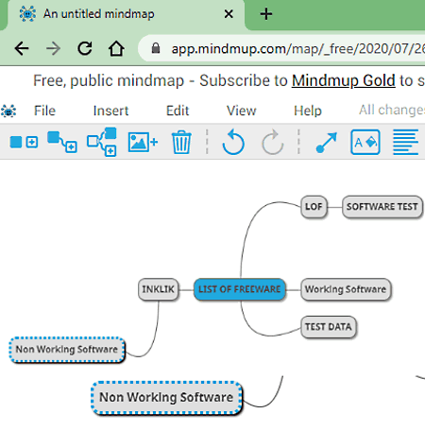This screenshot has height=431, width=425.
Task: Open the Insert menu
Action: (110, 111)
